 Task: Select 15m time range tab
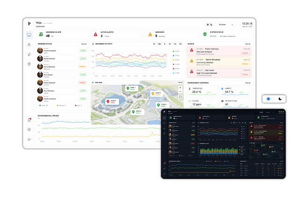click(x=159, y=44)
